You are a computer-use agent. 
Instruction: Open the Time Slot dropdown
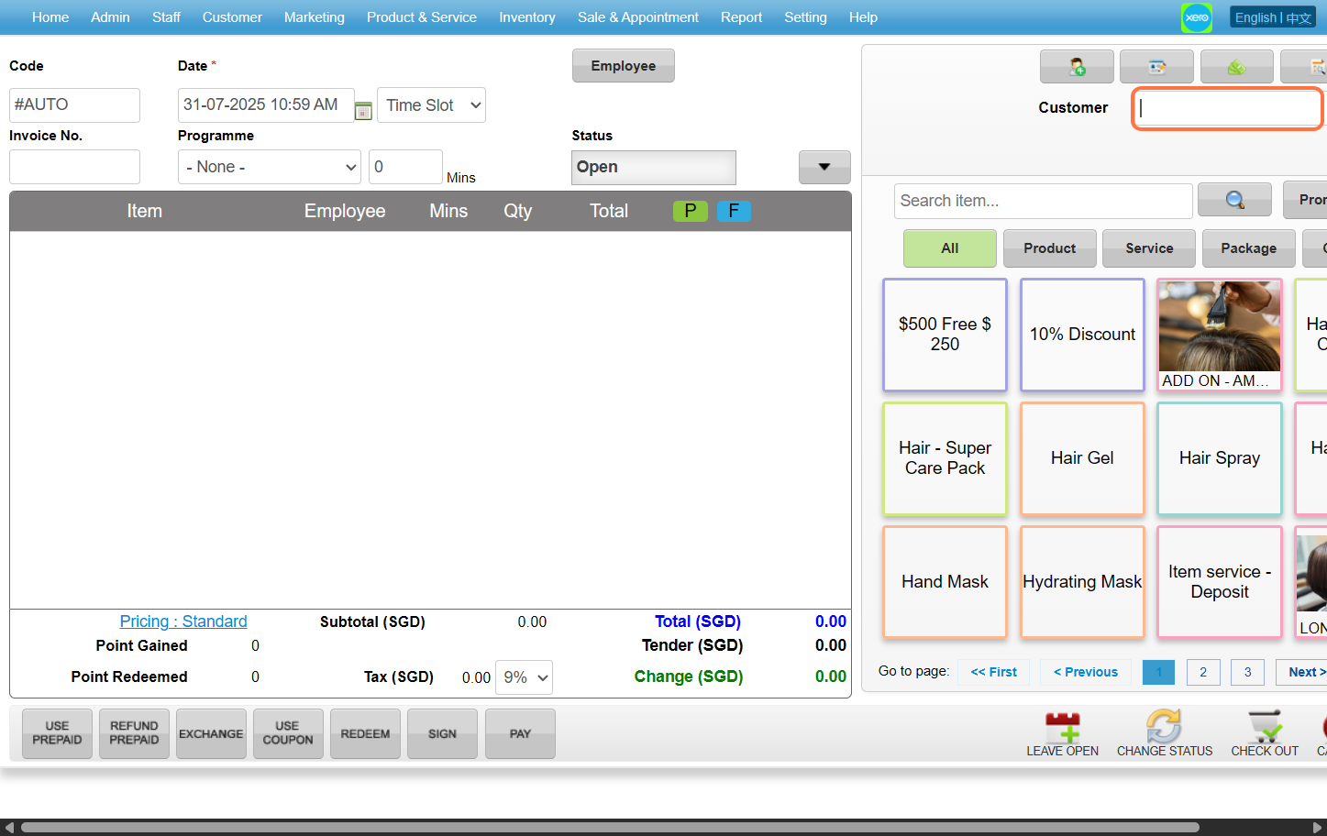click(431, 105)
